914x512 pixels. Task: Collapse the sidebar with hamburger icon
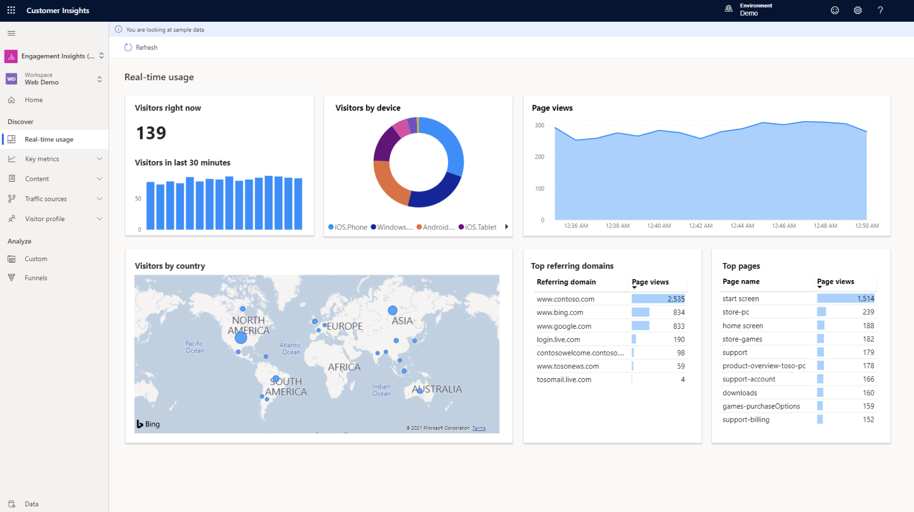point(11,33)
